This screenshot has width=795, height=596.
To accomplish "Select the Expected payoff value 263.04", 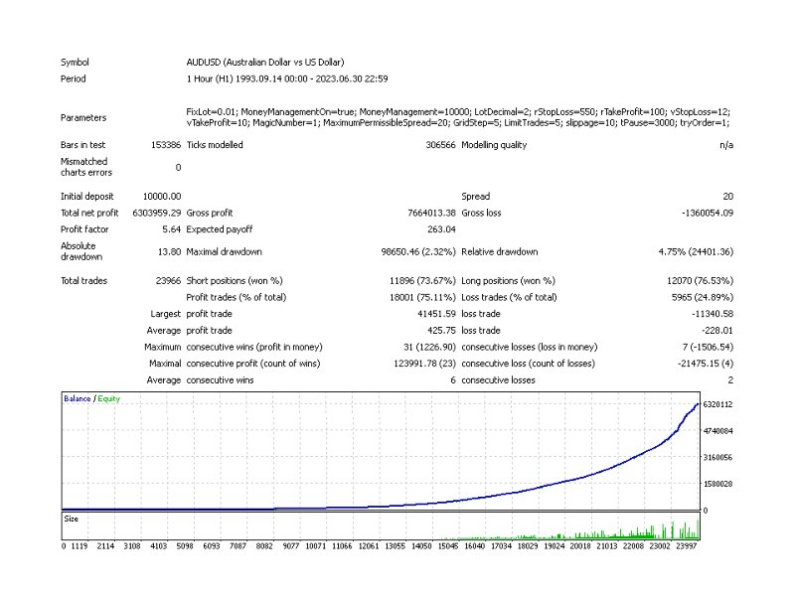I will [441, 229].
